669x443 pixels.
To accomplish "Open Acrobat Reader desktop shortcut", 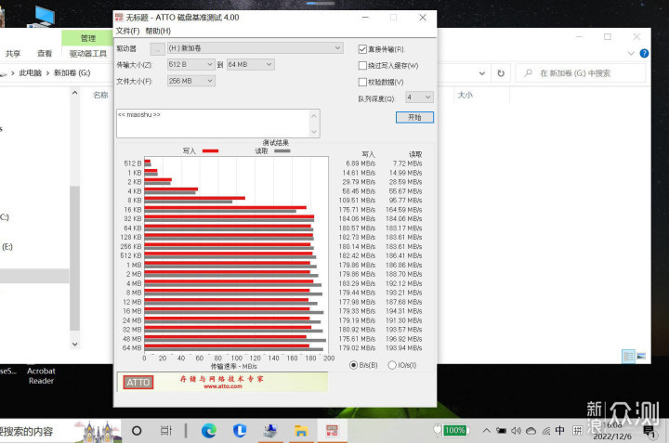I will [x=41, y=375].
